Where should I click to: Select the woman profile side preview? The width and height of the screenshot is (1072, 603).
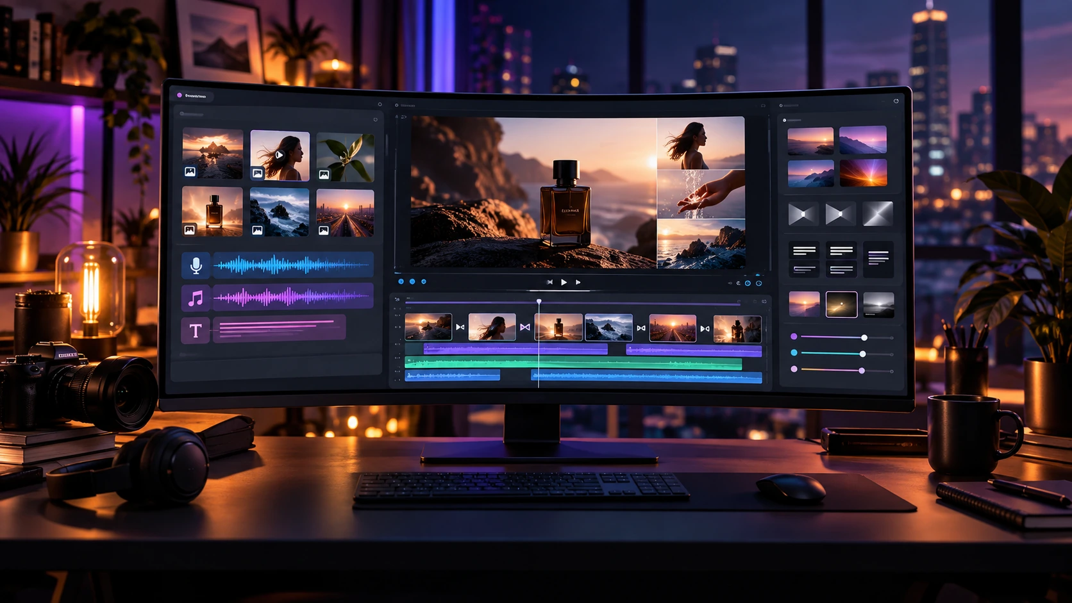(701, 144)
